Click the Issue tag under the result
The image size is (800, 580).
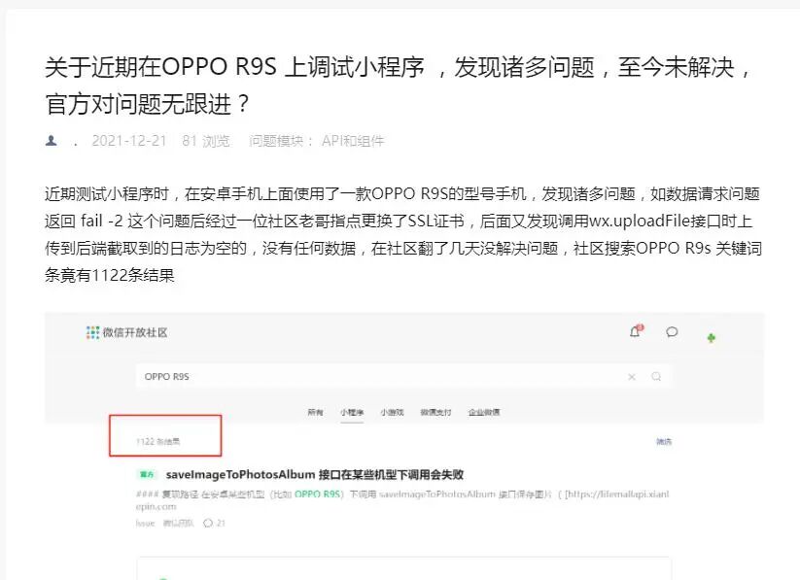pyautogui.click(x=145, y=523)
